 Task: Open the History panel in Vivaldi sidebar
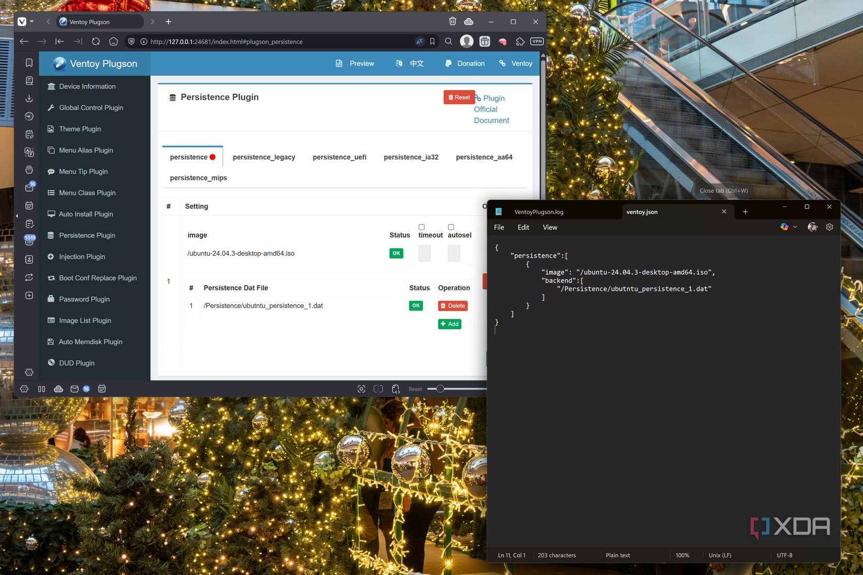point(29,116)
